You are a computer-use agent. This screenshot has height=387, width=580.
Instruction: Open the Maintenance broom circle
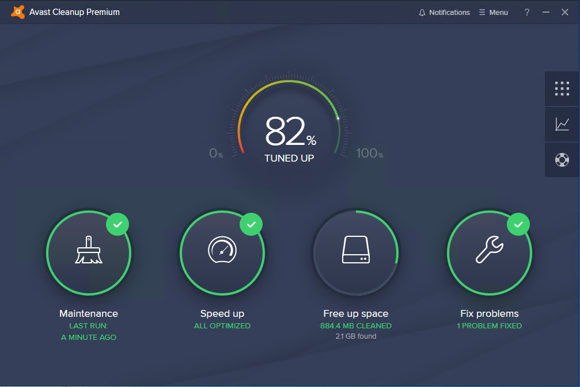[x=88, y=253]
